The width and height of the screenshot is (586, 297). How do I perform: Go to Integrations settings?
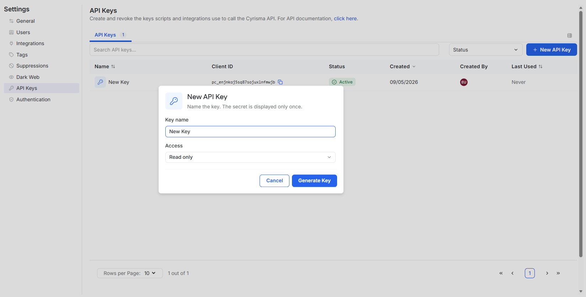pyautogui.click(x=42, y=43)
